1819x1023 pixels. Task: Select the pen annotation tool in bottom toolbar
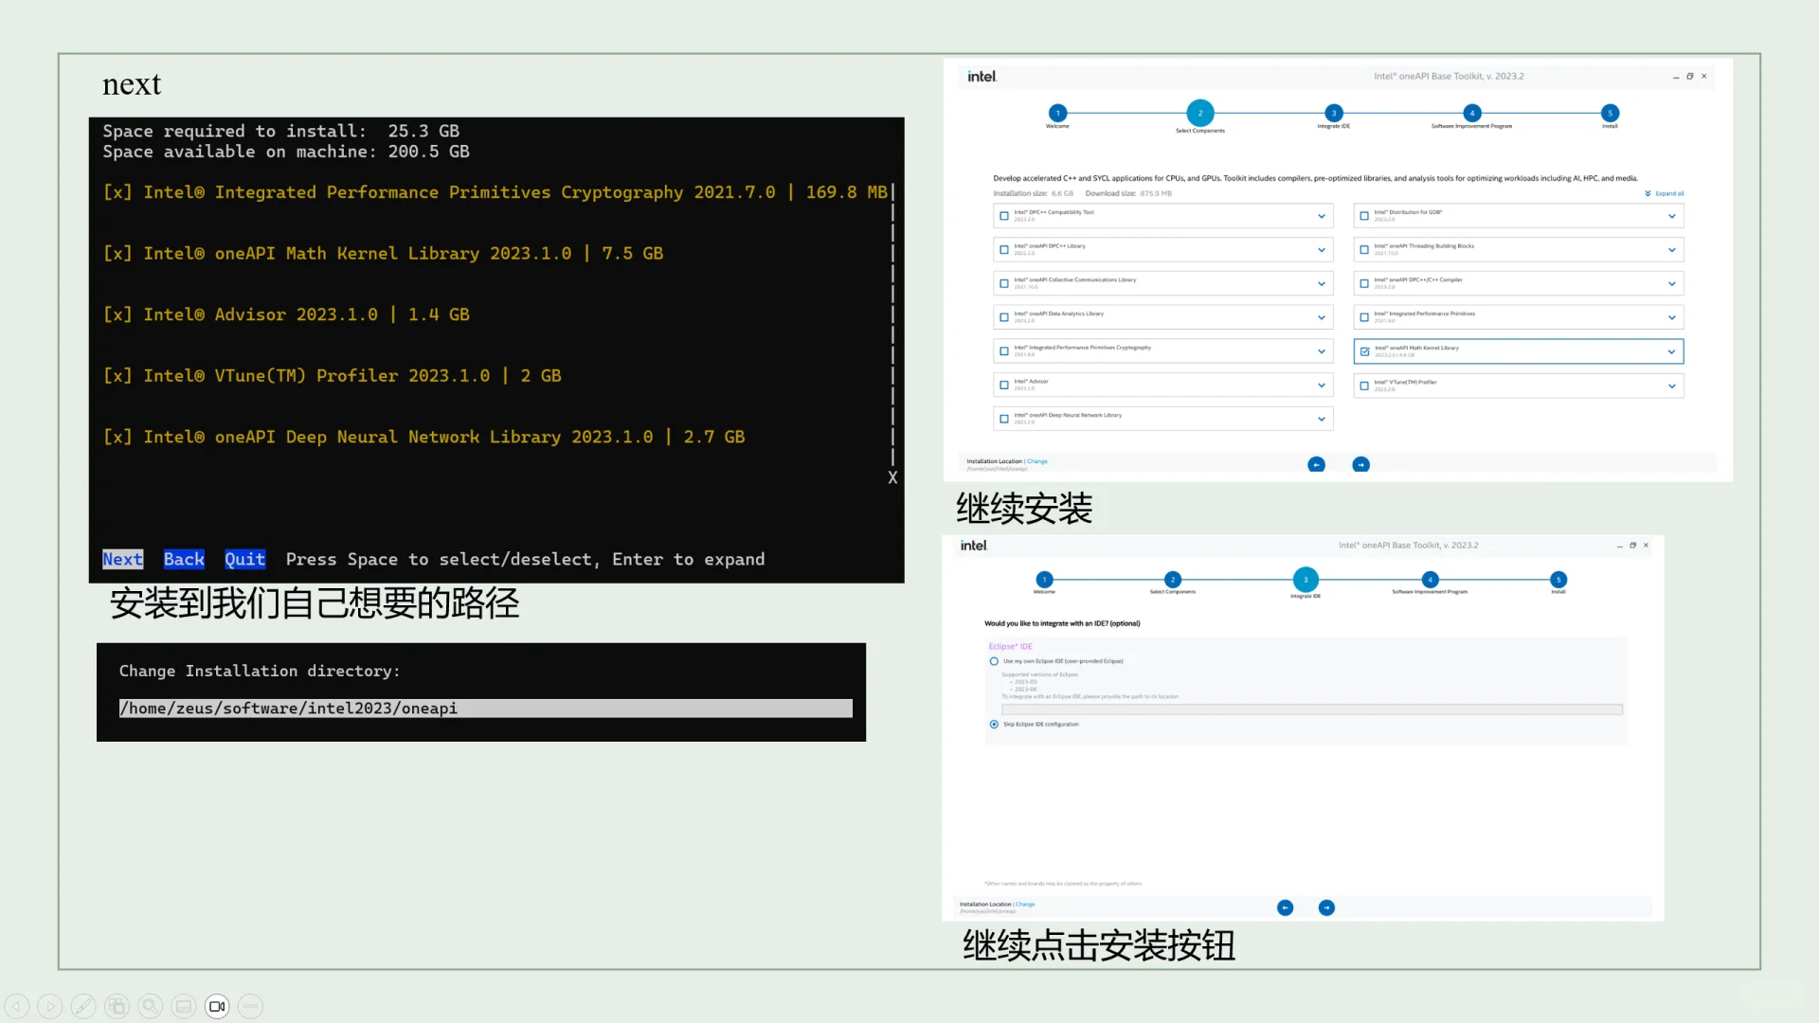(x=83, y=1006)
